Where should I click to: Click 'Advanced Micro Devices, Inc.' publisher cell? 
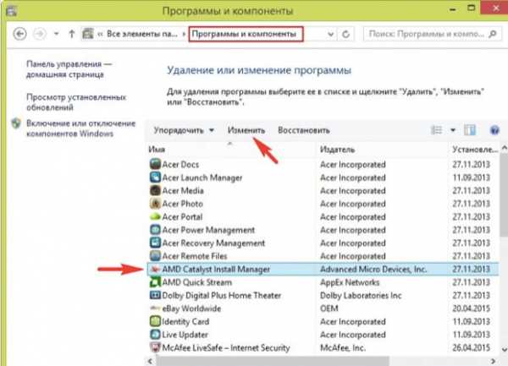(373, 269)
